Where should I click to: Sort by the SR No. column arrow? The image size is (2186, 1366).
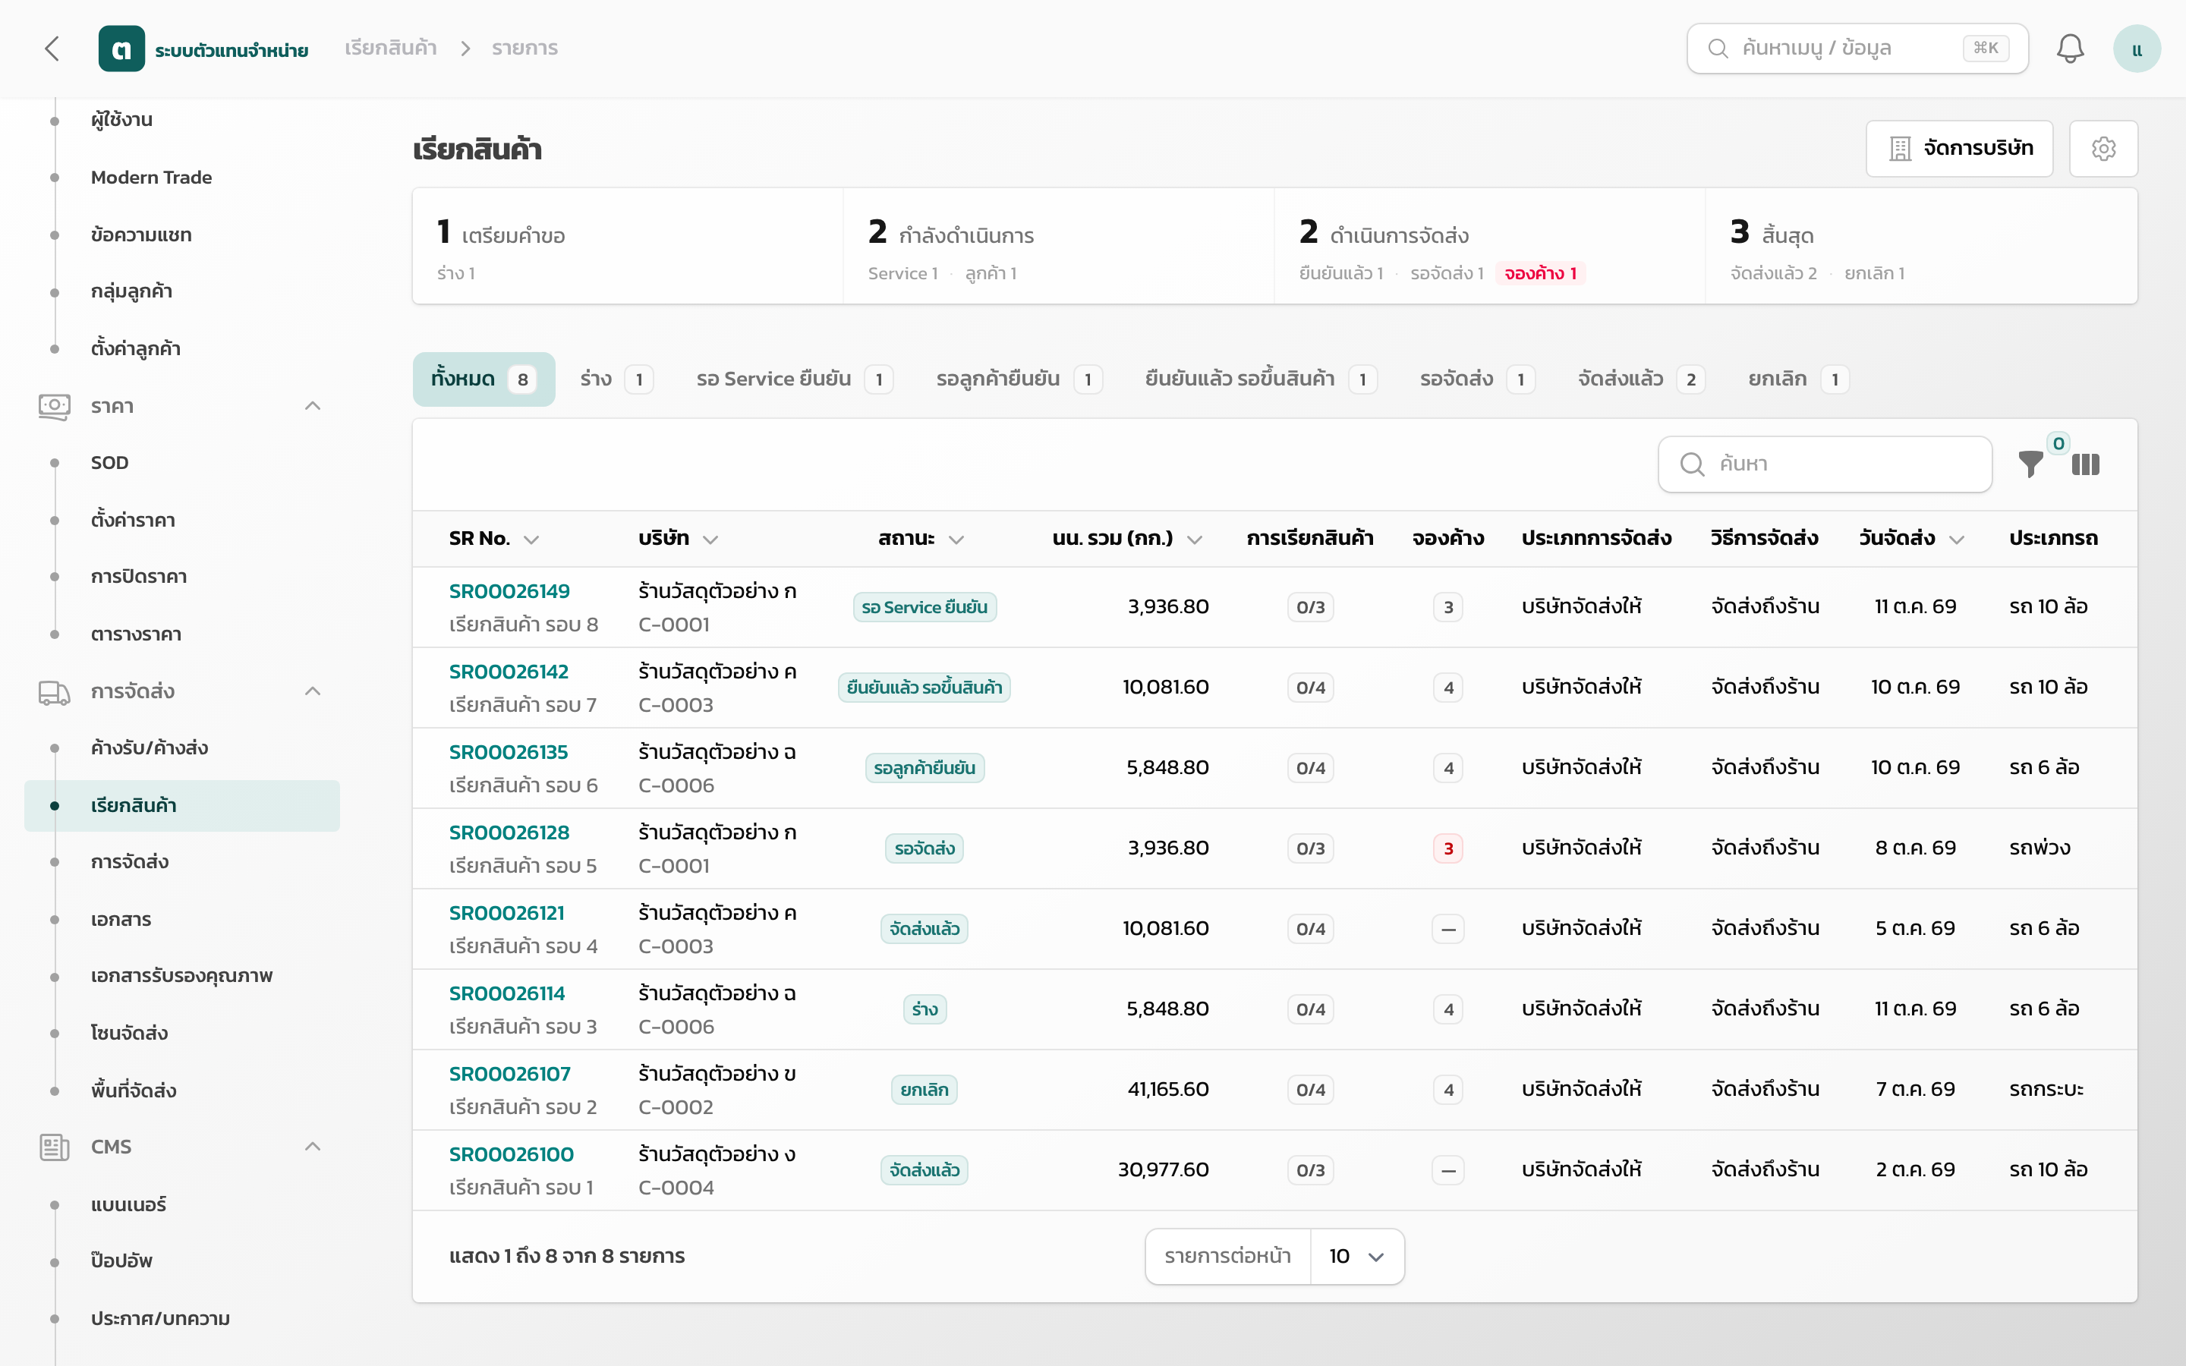click(x=531, y=540)
